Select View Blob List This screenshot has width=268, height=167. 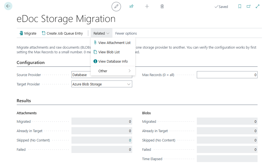(x=113, y=52)
